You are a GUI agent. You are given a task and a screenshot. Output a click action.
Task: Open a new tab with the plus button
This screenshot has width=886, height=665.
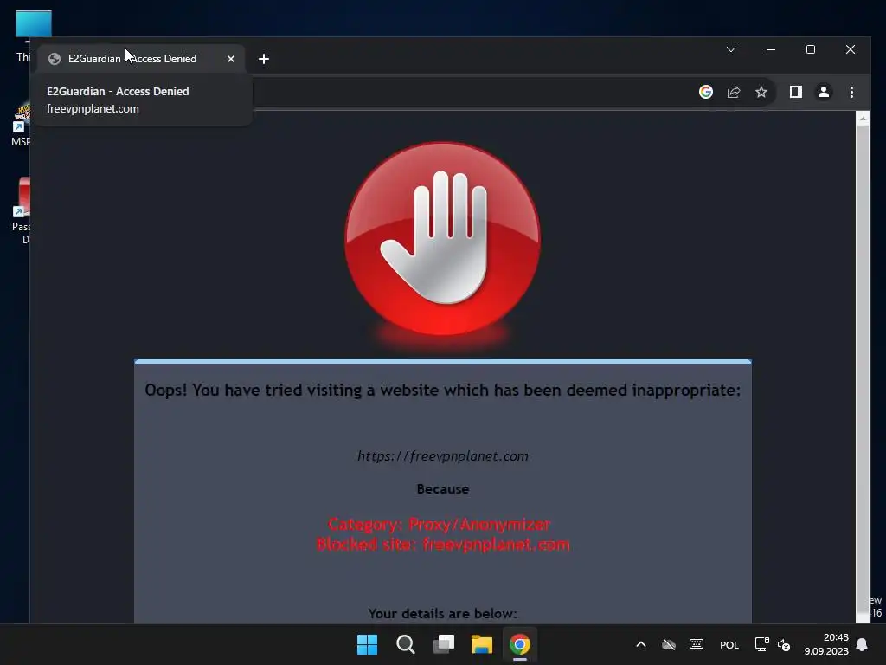[263, 59]
